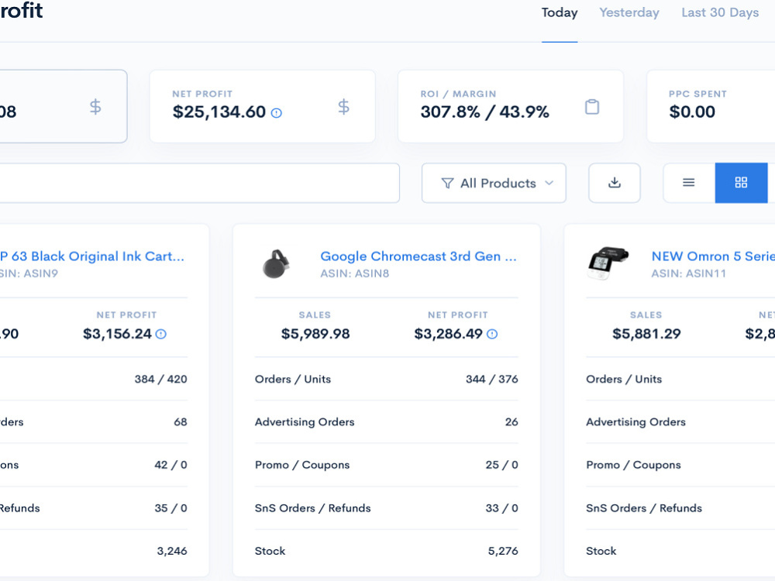The height and width of the screenshot is (581, 775).
Task: Click the dollar icon next to the 08 value
Action: [95, 107]
